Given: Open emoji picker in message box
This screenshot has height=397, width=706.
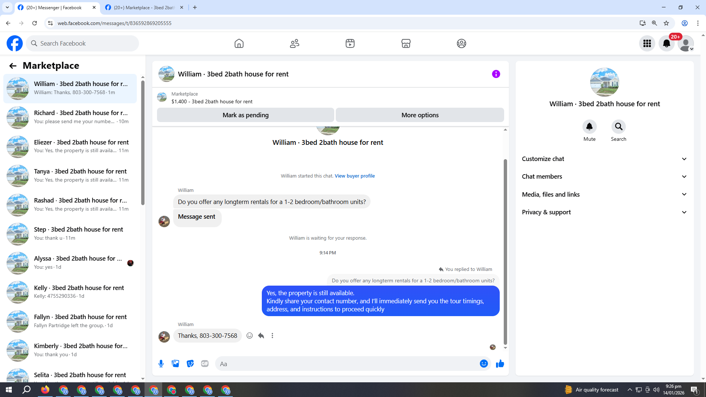Looking at the screenshot, I should coord(484,364).
